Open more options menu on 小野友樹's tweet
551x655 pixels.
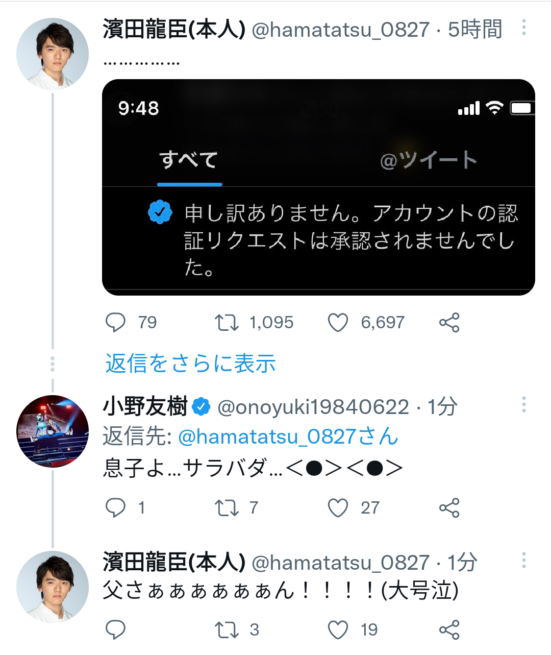pyautogui.click(x=523, y=405)
